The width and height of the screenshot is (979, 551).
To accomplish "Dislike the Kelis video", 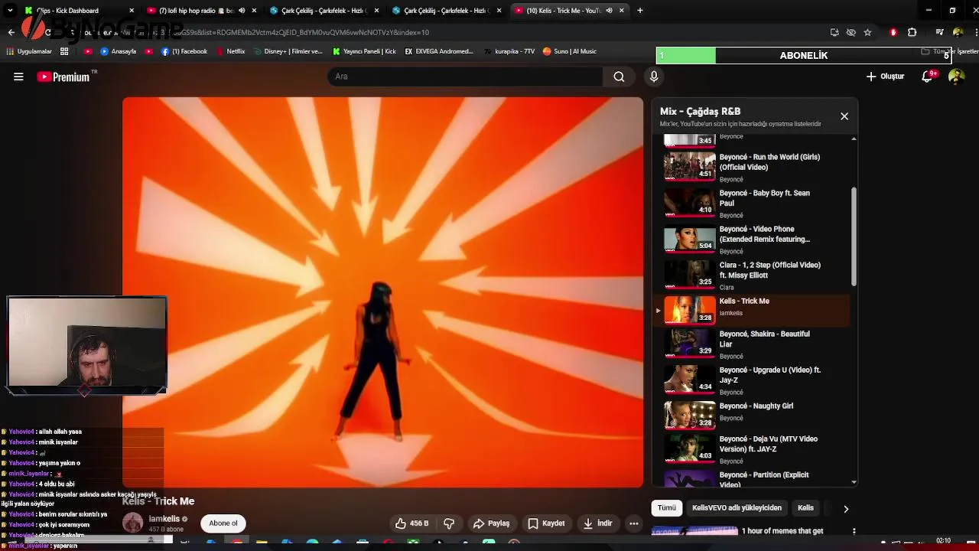I will coord(449,523).
